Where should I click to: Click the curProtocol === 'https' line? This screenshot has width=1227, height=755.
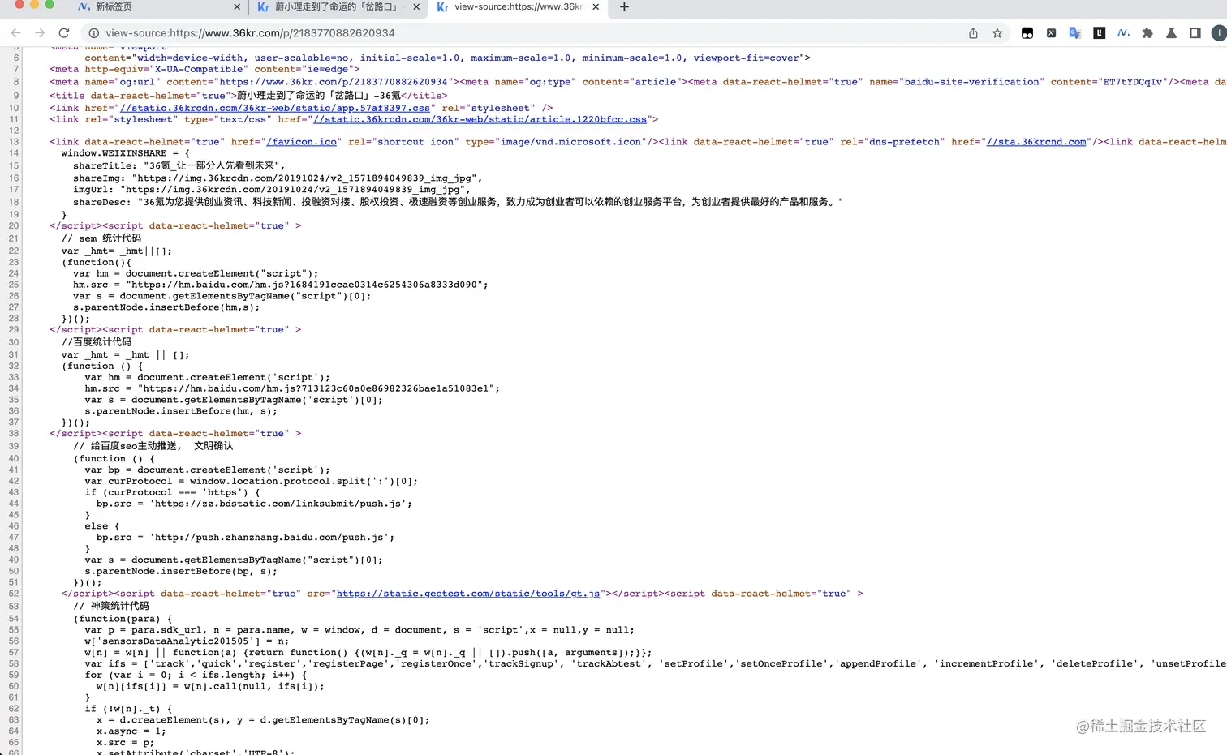pos(173,492)
